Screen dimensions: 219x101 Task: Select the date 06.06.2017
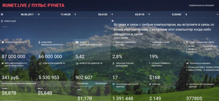click(27, 15)
